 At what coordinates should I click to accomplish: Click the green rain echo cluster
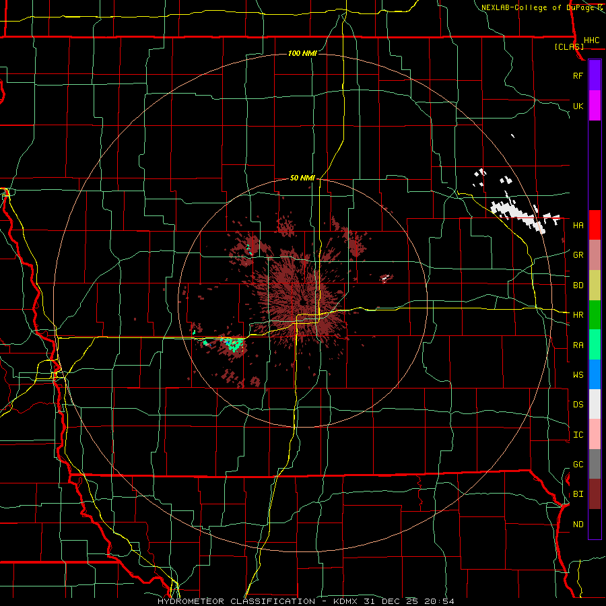233,344
